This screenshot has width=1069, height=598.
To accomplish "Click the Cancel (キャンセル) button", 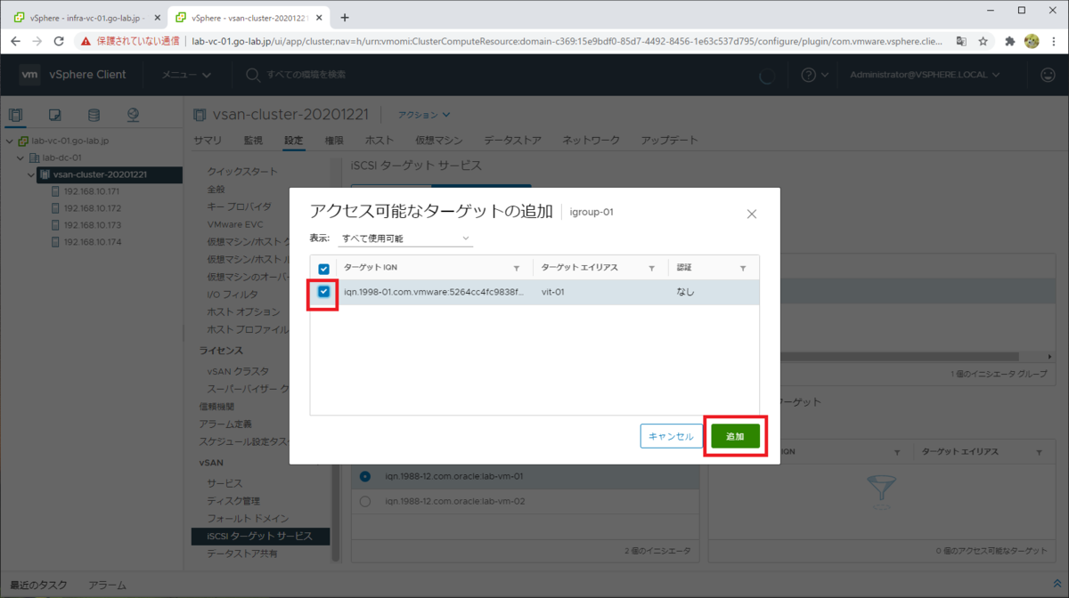I will pos(671,436).
